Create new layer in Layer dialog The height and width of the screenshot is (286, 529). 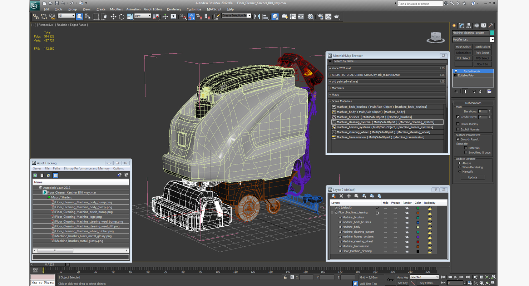(x=333, y=196)
